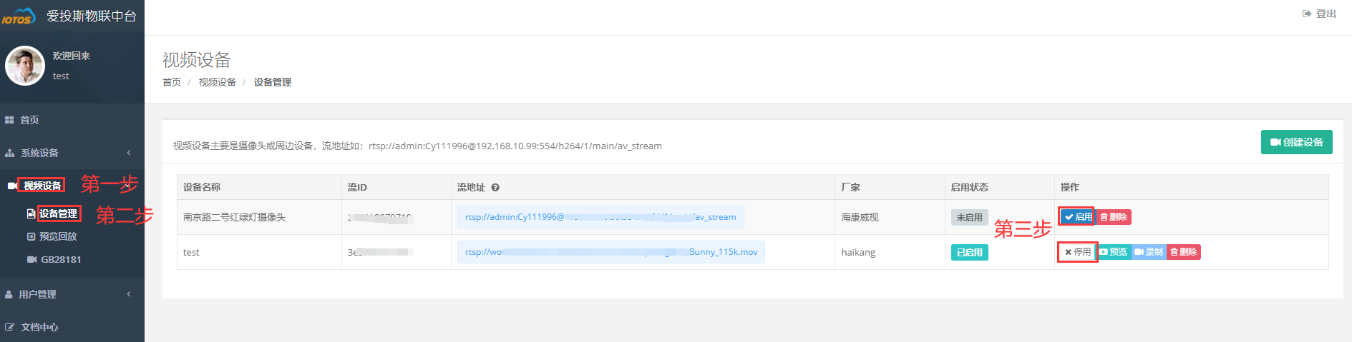This screenshot has height=342, width=1352.
Task: Open the 首页 sidebar menu item
Action: (x=29, y=120)
